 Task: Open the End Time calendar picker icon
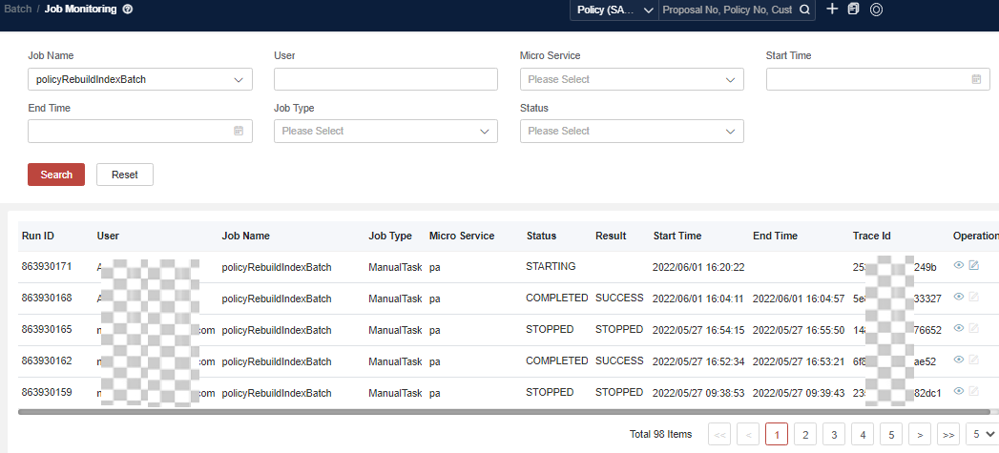239,132
